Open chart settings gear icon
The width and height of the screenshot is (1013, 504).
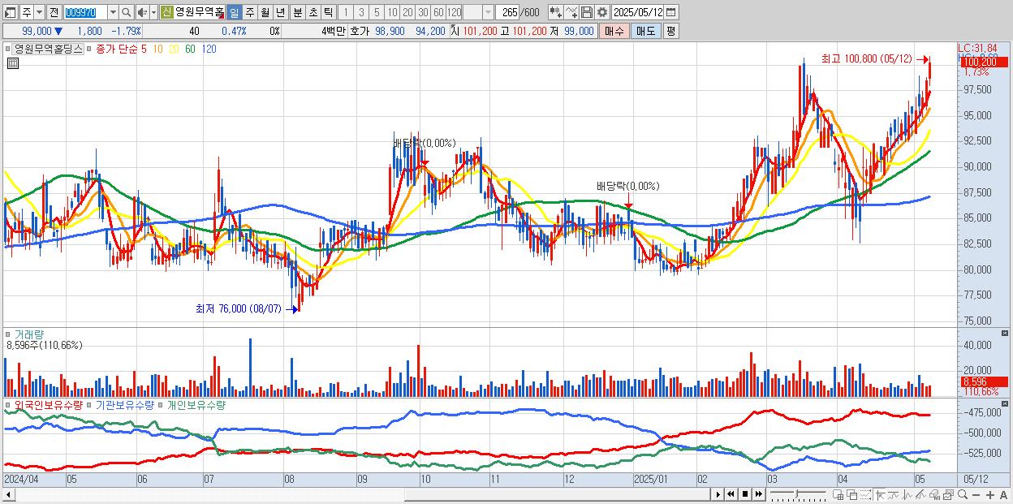click(x=602, y=12)
